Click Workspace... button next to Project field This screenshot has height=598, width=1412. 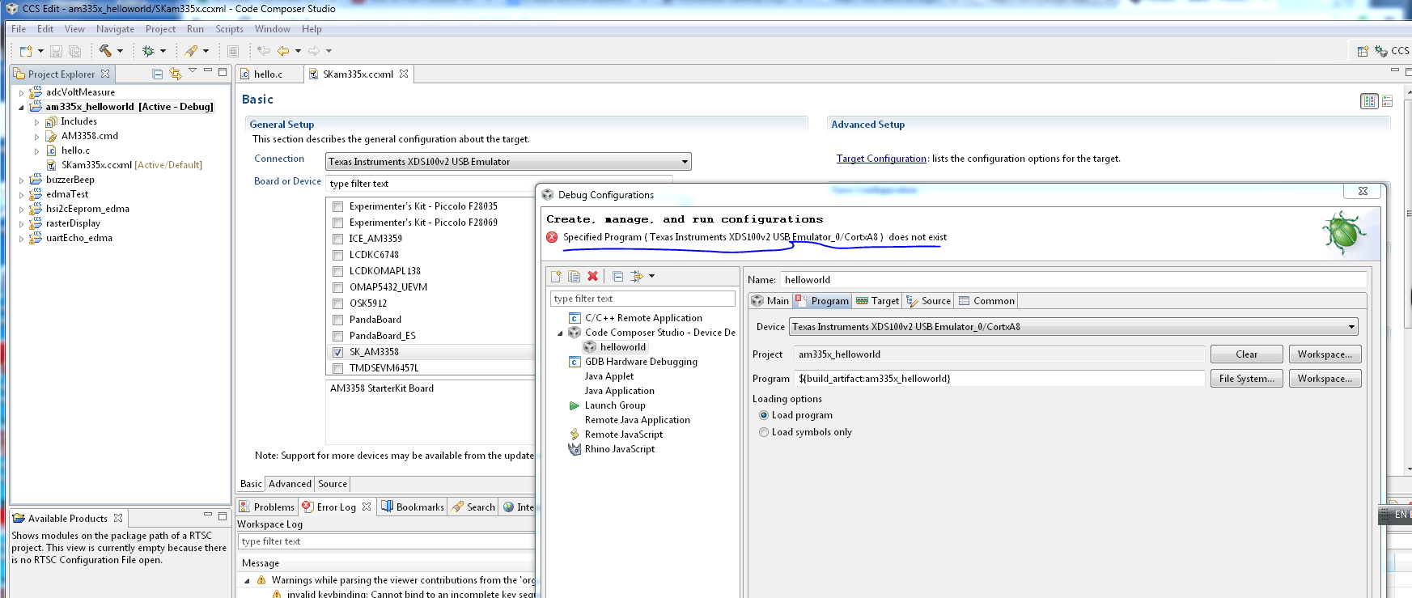point(1325,354)
